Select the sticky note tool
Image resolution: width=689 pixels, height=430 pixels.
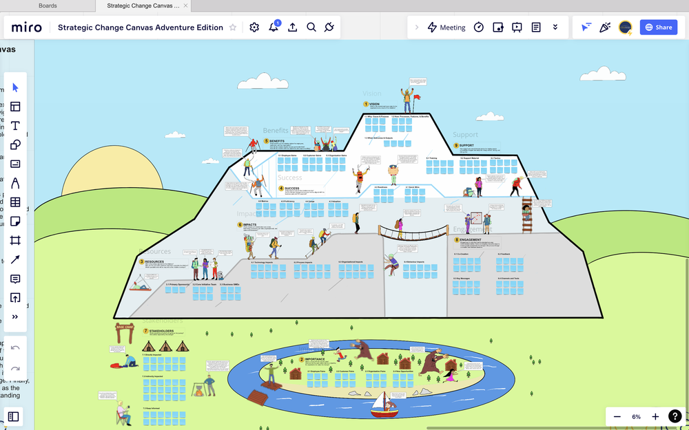(15, 222)
